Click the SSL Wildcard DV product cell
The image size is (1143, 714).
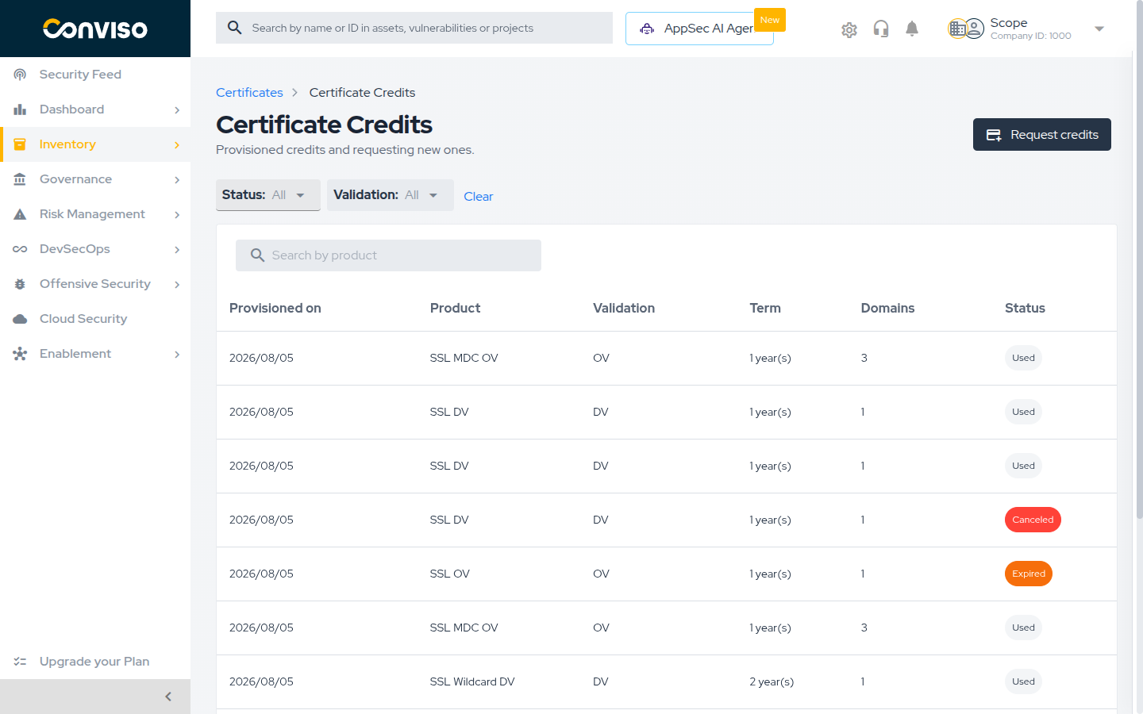tap(472, 681)
